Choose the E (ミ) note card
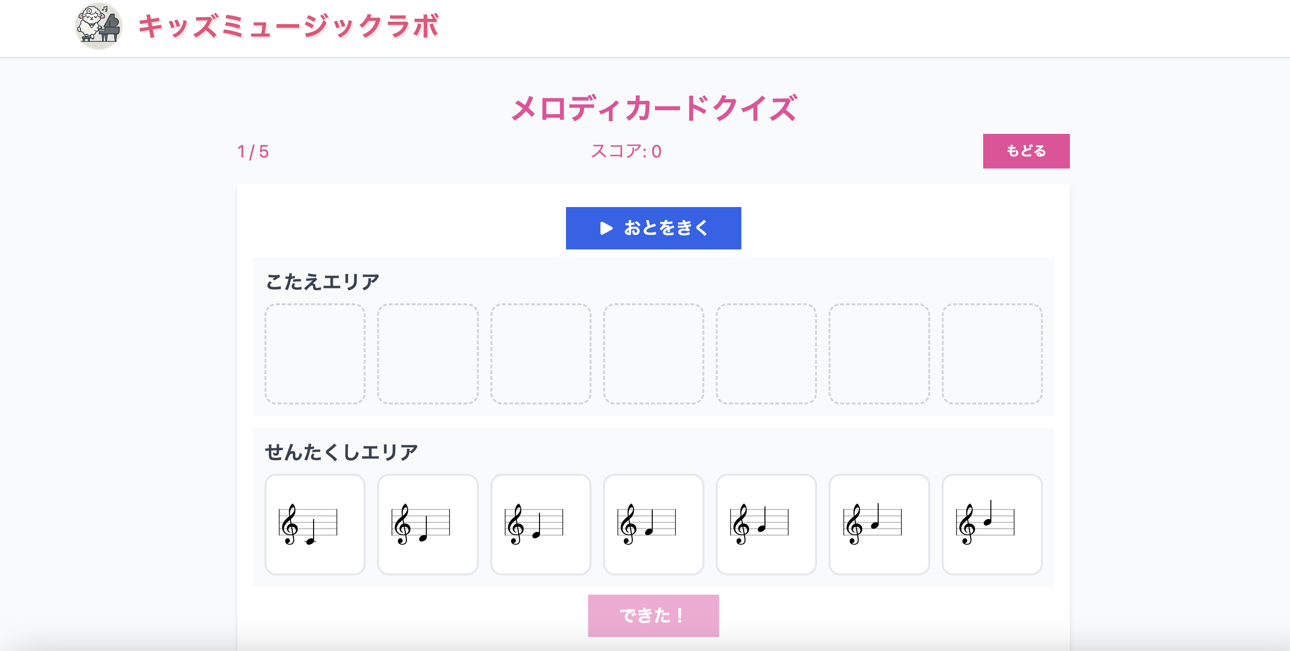The width and height of the screenshot is (1290, 651). [540, 524]
